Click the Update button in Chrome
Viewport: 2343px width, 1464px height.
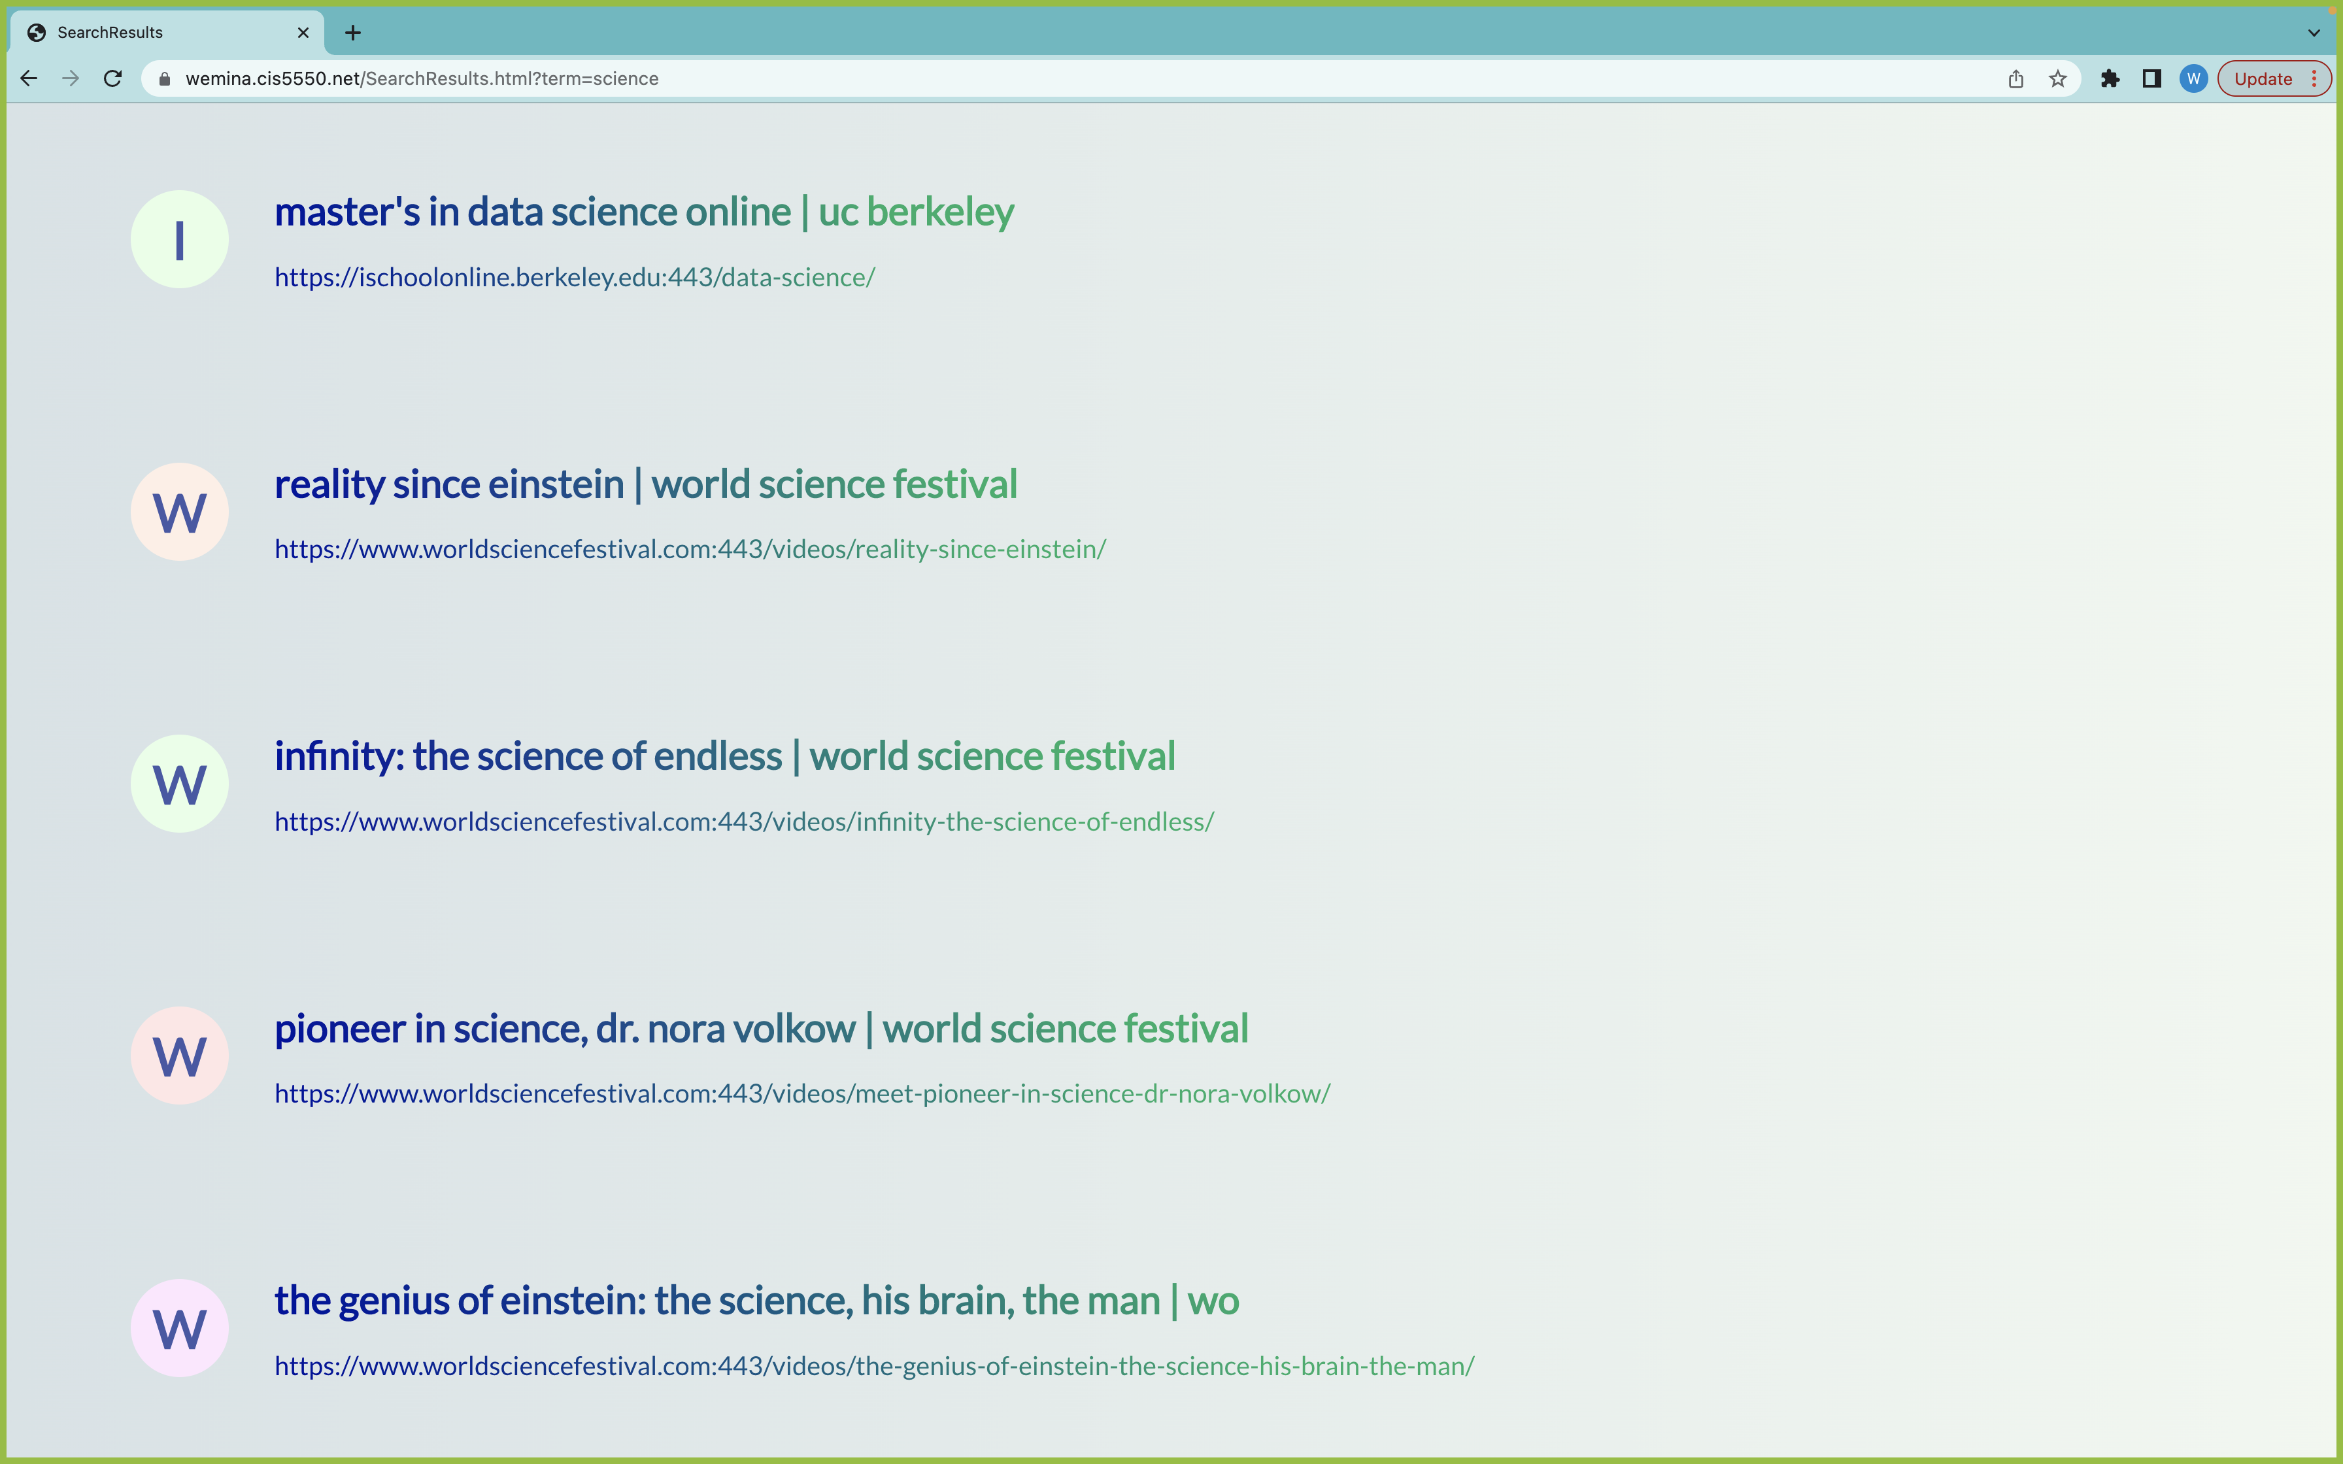click(2263, 78)
